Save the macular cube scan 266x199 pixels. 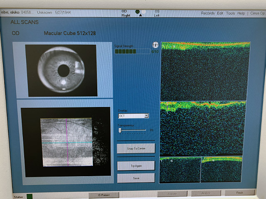pos(136,178)
